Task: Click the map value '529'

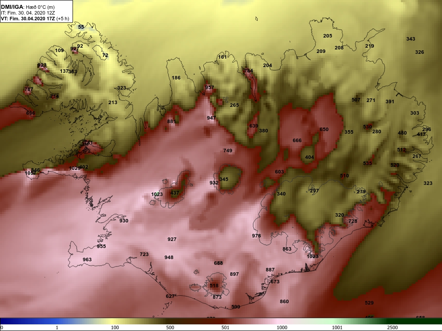Action: tap(369, 303)
